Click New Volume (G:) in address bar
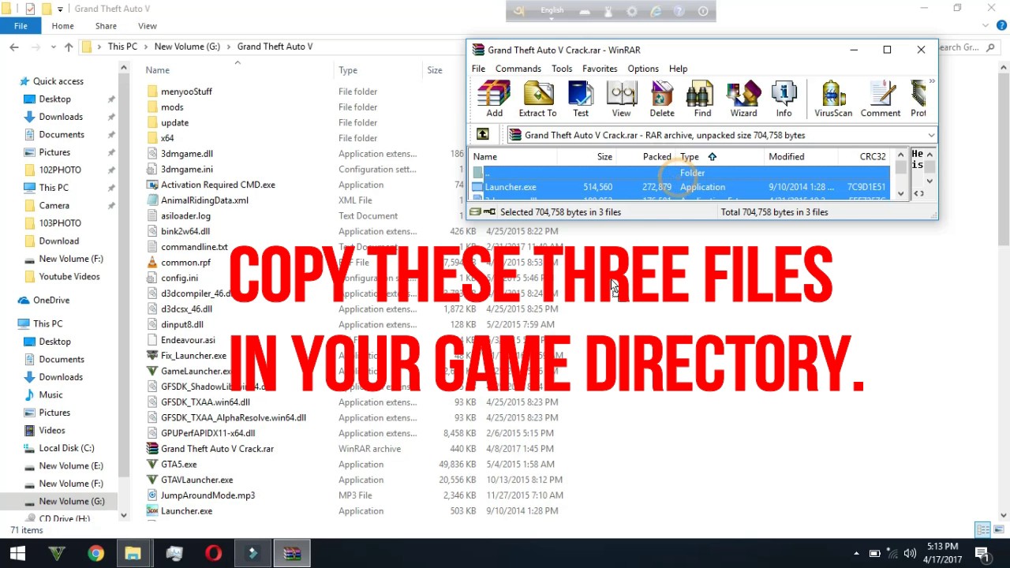The image size is (1010, 568). tap(187, 47)
